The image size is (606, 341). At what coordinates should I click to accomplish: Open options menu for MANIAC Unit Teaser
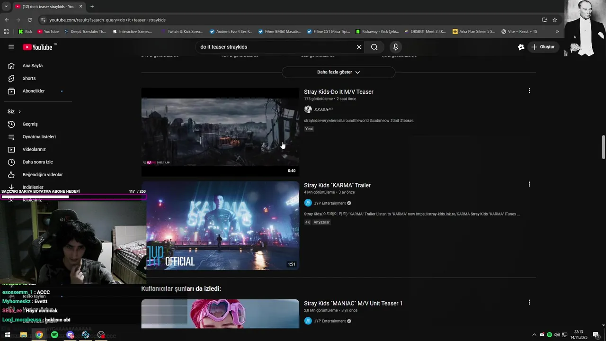coord(529,302)
